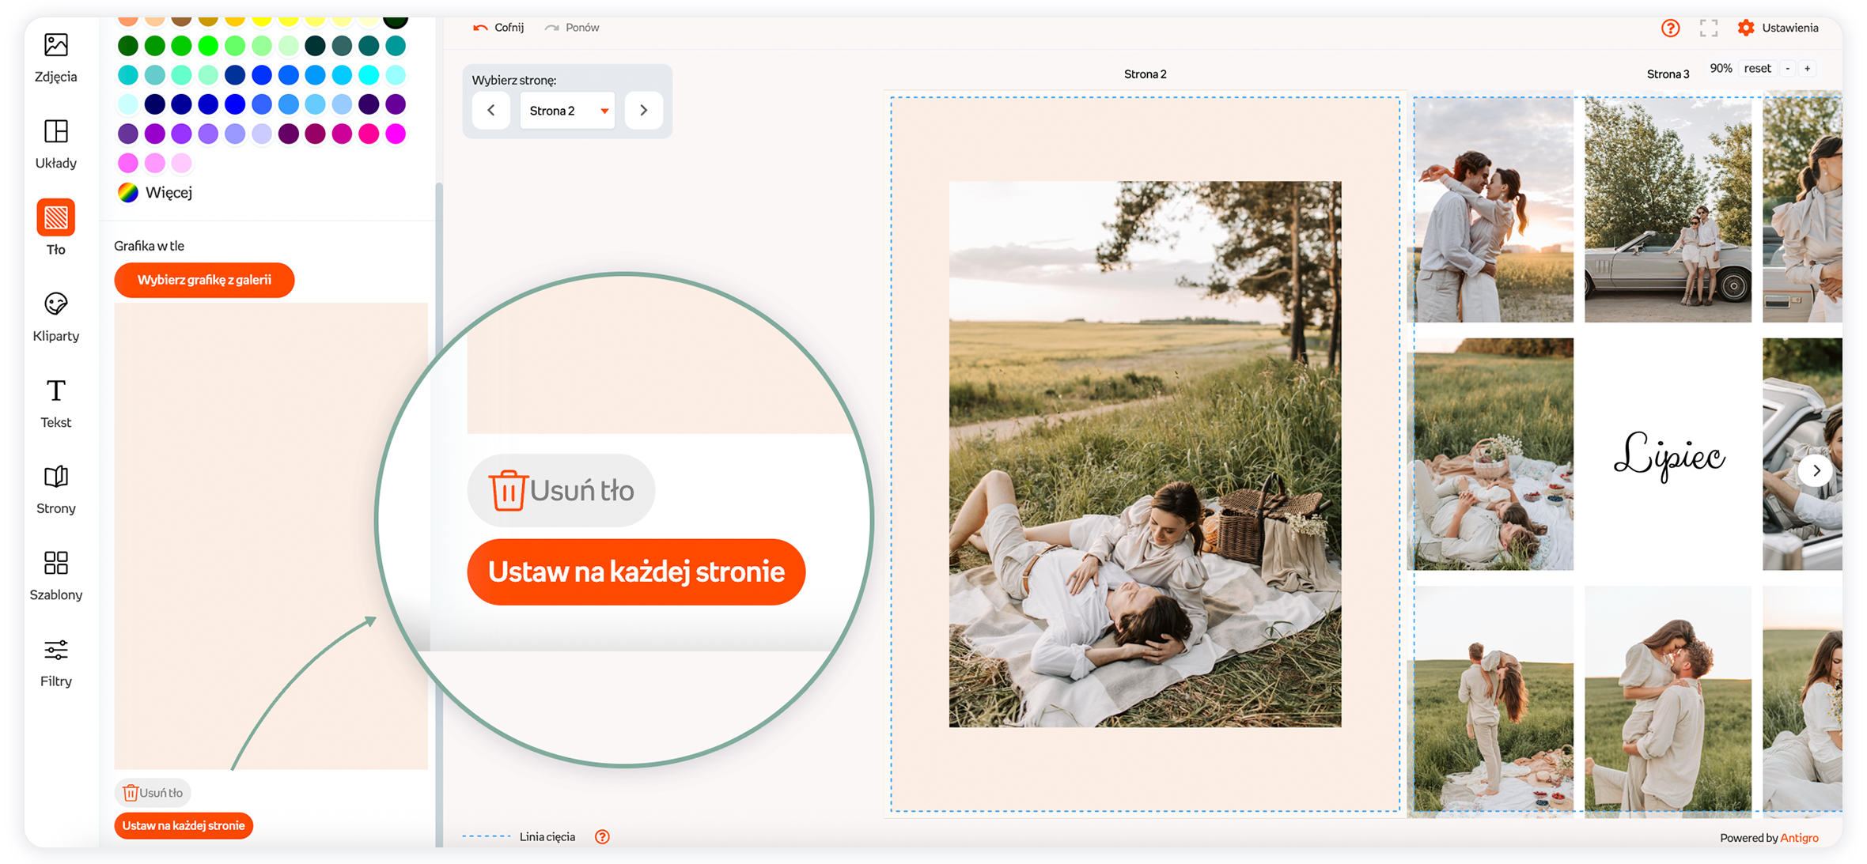Image resolution: width=1867 pixels, height=864 pixels.
Task: Reset zoom level with reset
Action: click(x=1757, y=69)
